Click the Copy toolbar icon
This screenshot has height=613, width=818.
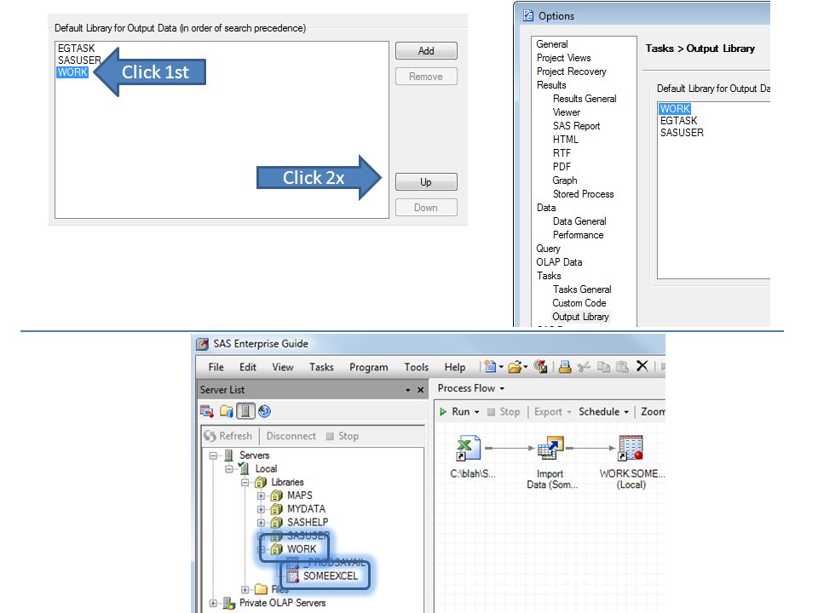(x=603, y=367)
